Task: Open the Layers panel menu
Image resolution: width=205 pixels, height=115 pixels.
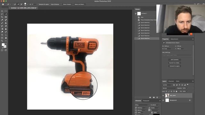Action: [x=193, y=81]
